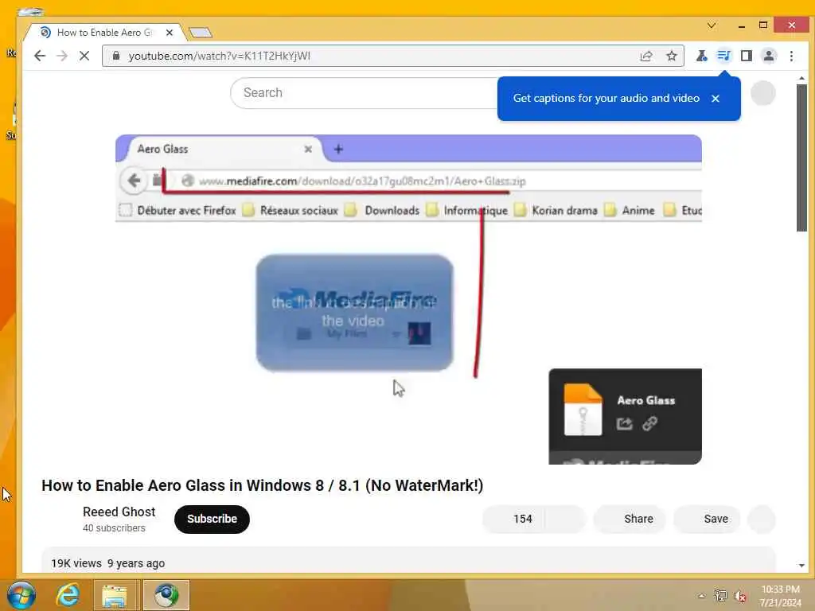Open site info via padlock icon
815x611 pixels.
[116, 56]
